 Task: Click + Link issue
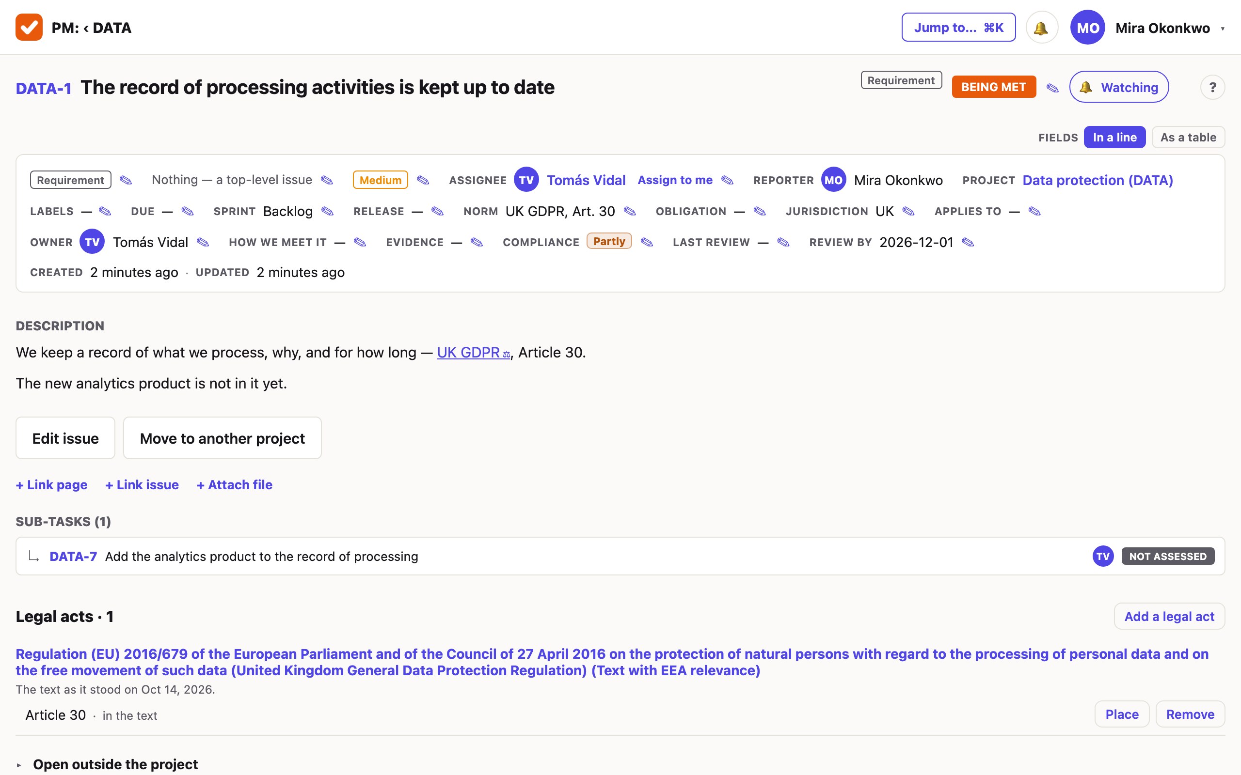(x=142, y=484)
